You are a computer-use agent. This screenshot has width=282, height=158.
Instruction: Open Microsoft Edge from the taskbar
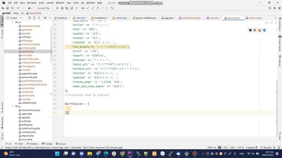(x=106, y=154)
